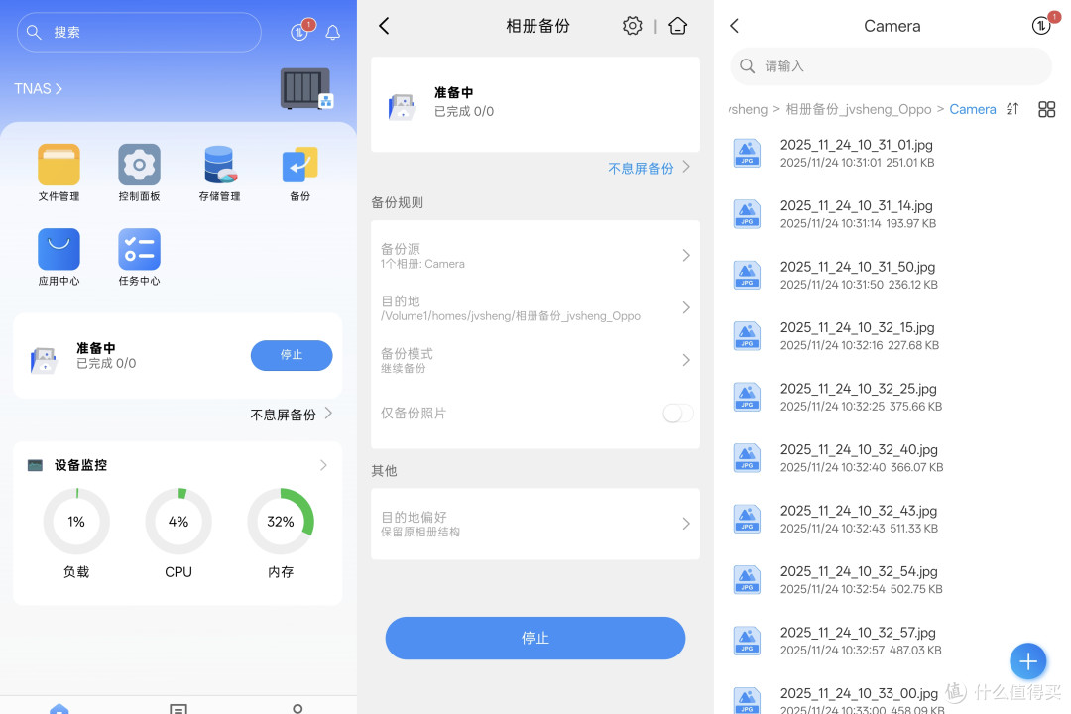Select the Camera breadcrumb
This screenshot has width=1071, height=714.
[x=973, y=109]
